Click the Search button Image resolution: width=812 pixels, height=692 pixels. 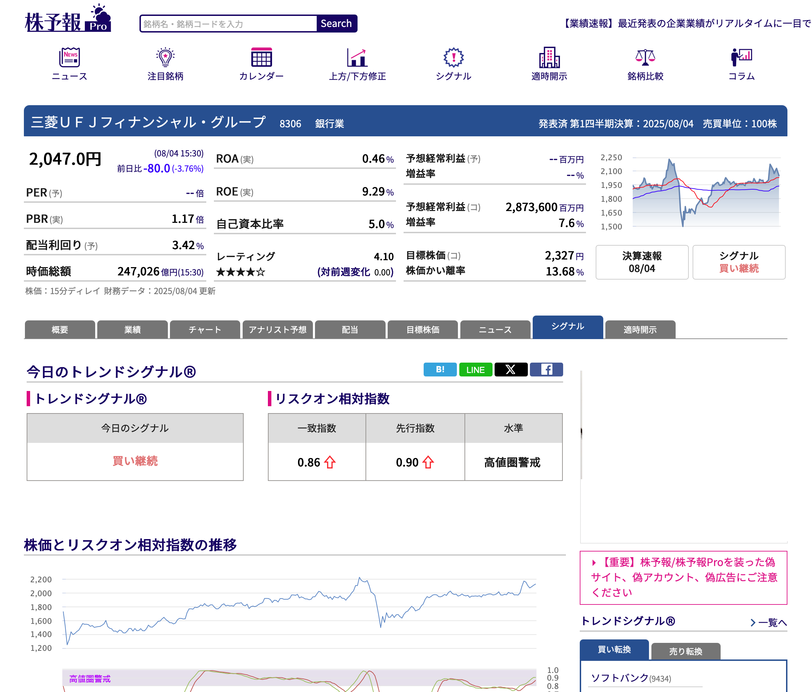[x=337, y=24]
